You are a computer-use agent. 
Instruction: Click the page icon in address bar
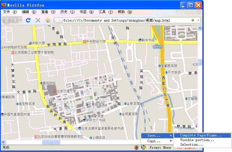click(58, 20)
